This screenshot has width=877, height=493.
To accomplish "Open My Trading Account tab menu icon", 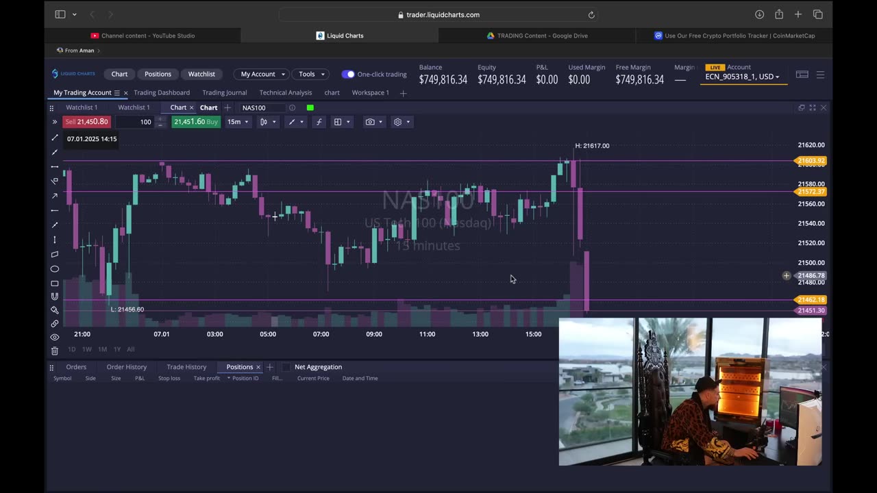I will (x=116, y=92).
